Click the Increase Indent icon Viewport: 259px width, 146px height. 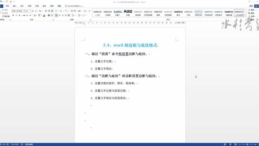tap(75, 11)
